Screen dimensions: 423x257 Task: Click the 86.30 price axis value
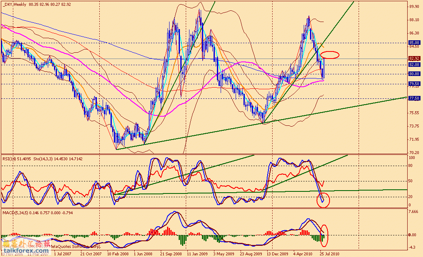414,33
